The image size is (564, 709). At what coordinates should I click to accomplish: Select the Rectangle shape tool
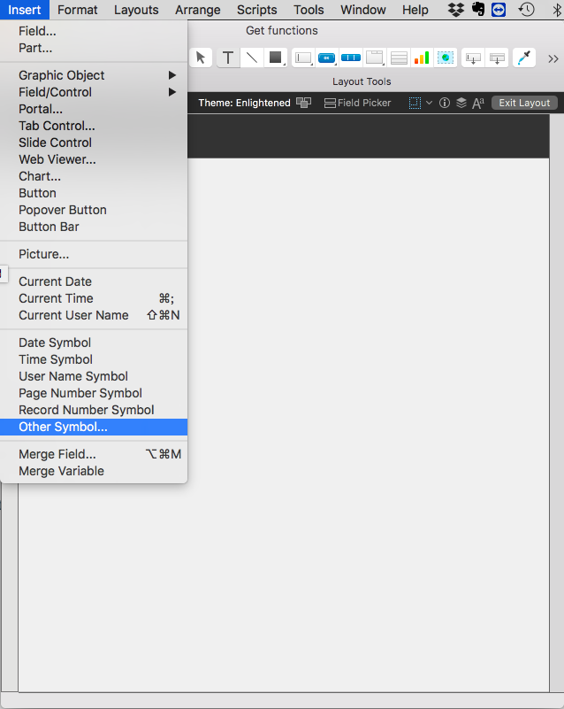(276, 58)
